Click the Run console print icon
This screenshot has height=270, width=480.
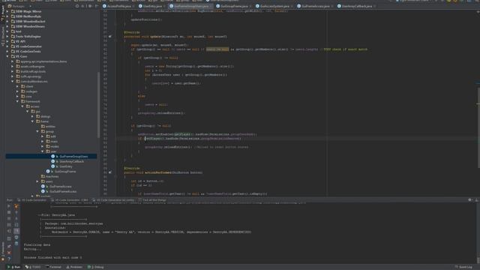coord(16,238)
